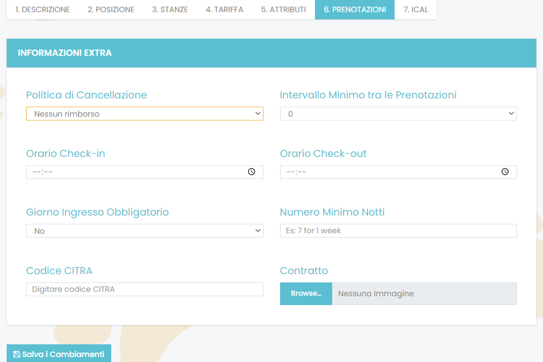Open the Giorno Ingresso Obbligatorio dropdown
The width and height of the screenshot is (543, 362).
click(x=144, y=231)
